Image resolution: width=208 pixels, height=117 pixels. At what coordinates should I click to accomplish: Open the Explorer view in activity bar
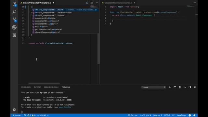(x=14, y=4)
